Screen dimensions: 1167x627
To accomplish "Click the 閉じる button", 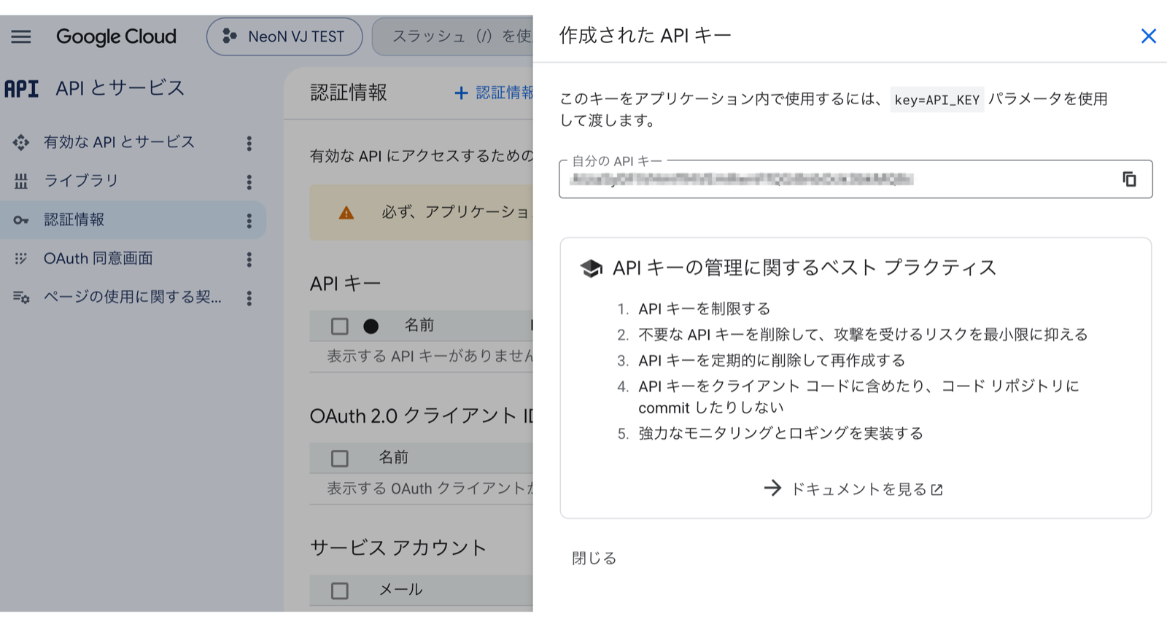I will point(594,558).
